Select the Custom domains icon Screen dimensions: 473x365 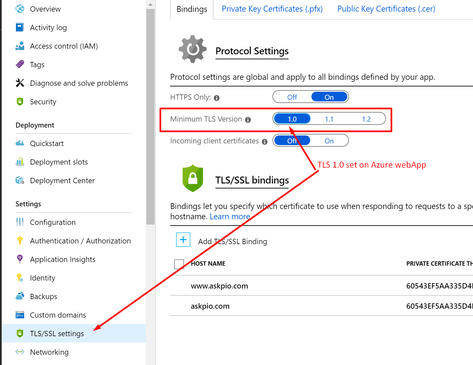20,315
